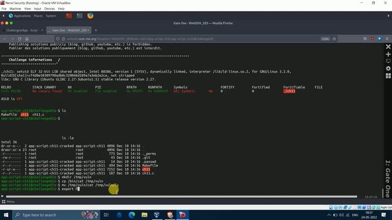Open the VirtualBox View menu

(28, 9)
